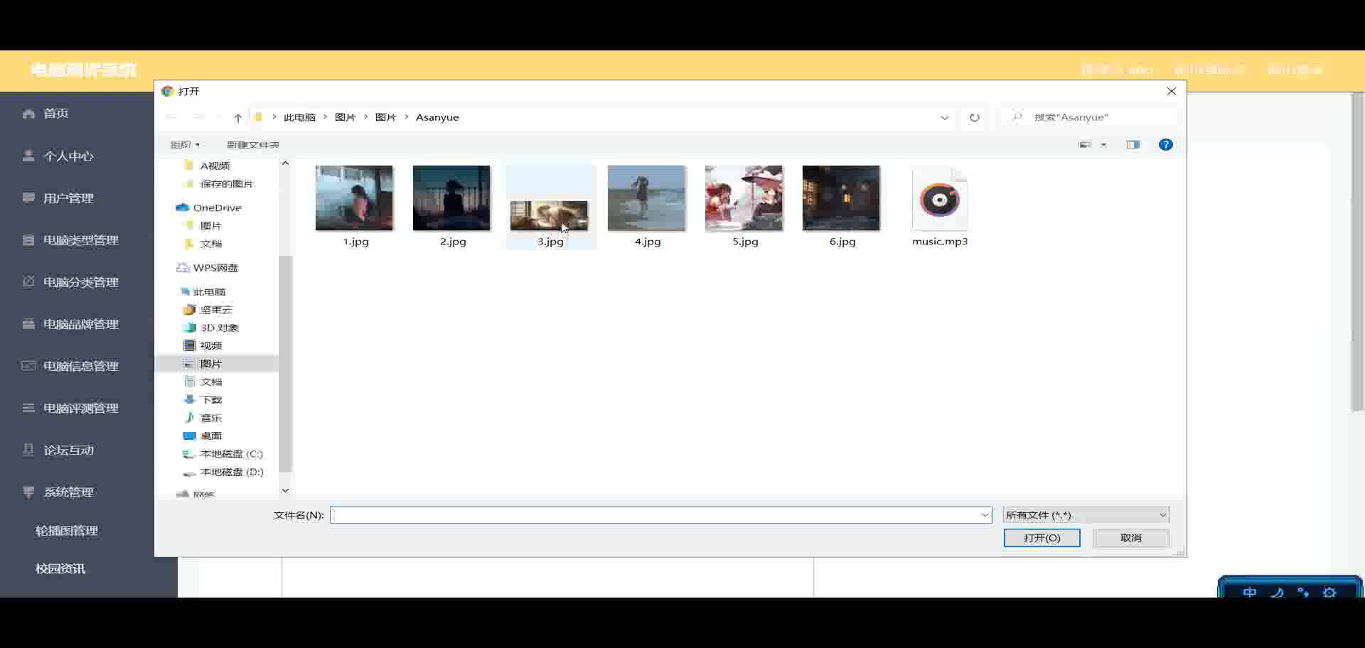The image size is (1365, 648).
Task: Click the chevron before Asanyue in address bar
Action: (407, 117)
